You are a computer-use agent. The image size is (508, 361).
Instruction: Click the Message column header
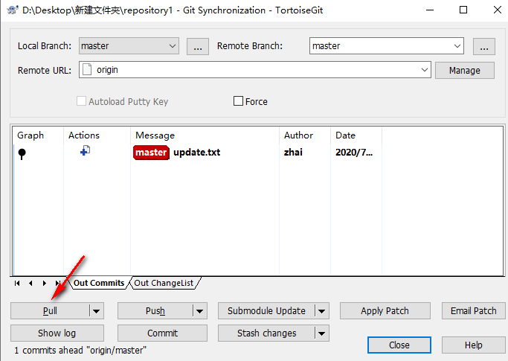205,135
